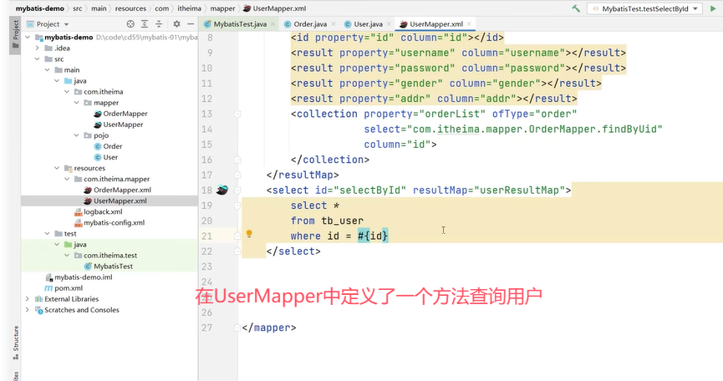
Task: Toggle the Structure side tool button
Action: (x=15, y=343)
